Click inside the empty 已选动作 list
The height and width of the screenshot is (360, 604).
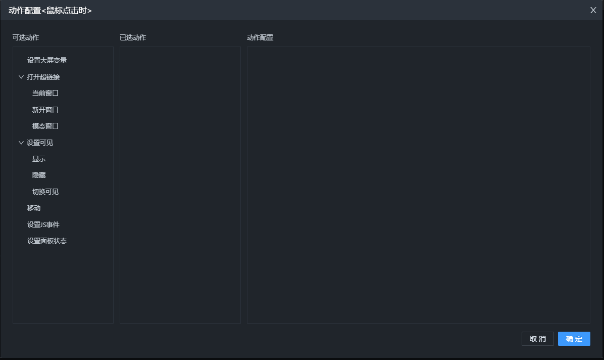tap(180, 185)
